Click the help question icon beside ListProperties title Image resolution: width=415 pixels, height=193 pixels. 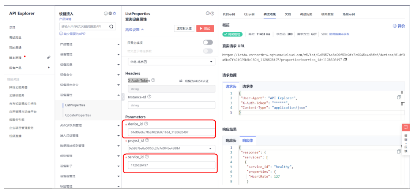212,14
